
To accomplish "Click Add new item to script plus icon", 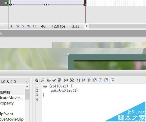I will tap(36, 80).
